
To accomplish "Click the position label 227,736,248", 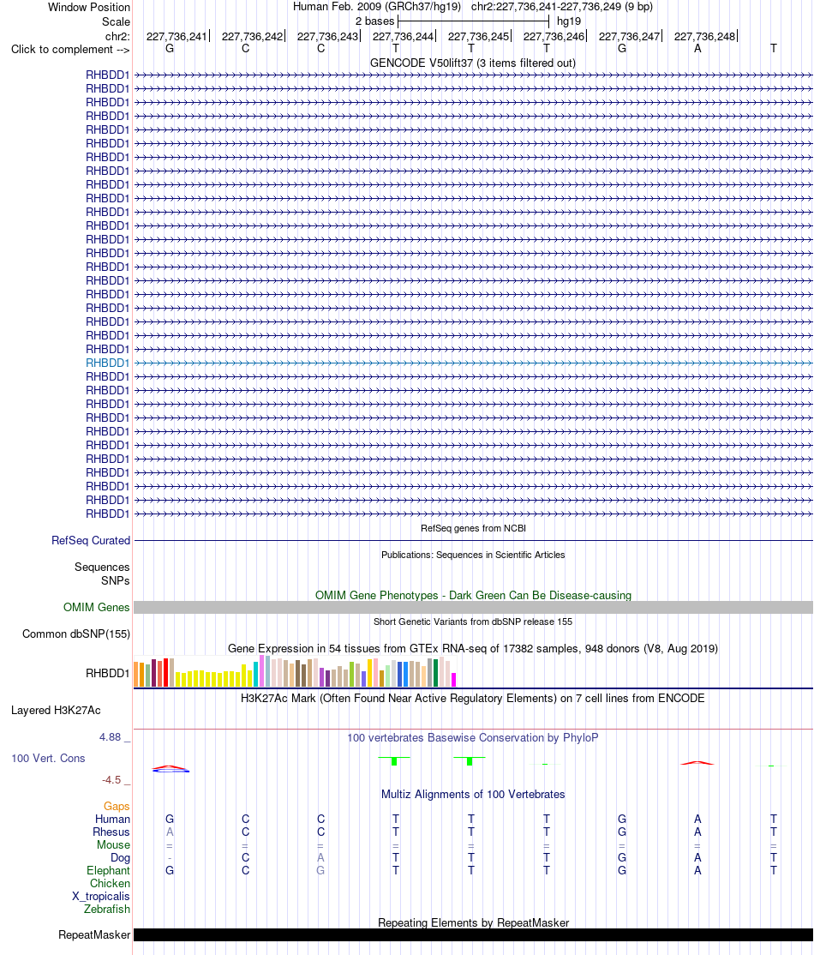I will click(x=704, y=36).
